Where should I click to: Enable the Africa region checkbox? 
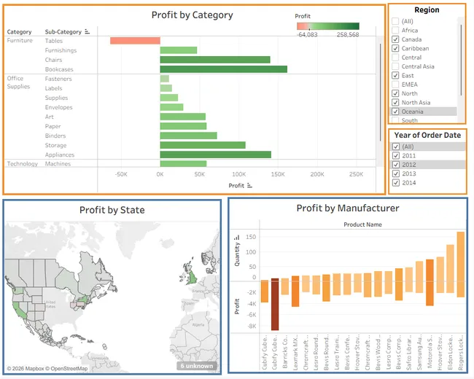[395, 30]
